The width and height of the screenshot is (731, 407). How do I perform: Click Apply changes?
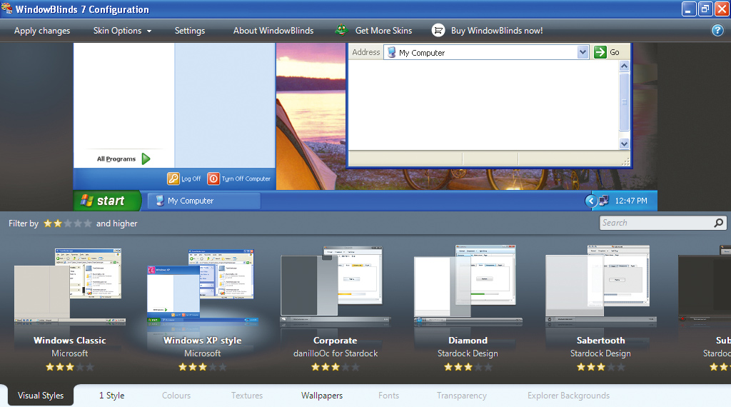pos(42,31)
